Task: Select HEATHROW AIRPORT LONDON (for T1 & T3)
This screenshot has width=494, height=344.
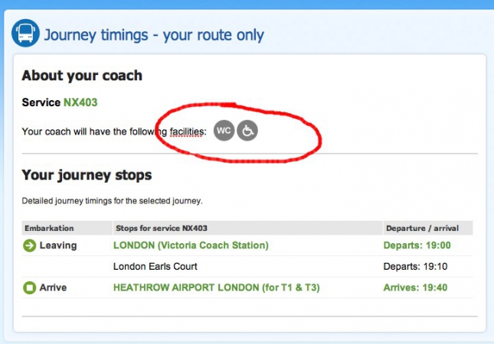Action: pyautogui.click(x=217, y=287)
